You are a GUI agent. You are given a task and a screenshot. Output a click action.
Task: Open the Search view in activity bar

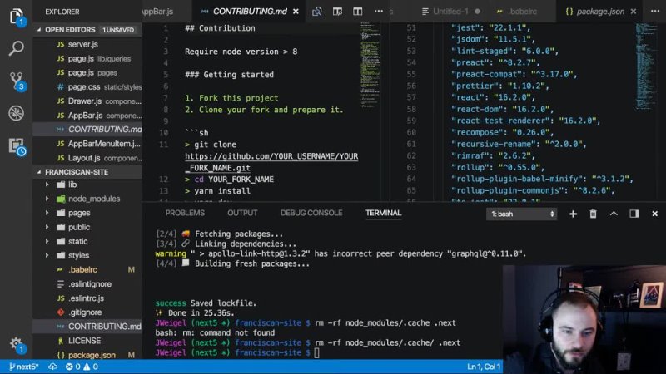coord(16,48)
